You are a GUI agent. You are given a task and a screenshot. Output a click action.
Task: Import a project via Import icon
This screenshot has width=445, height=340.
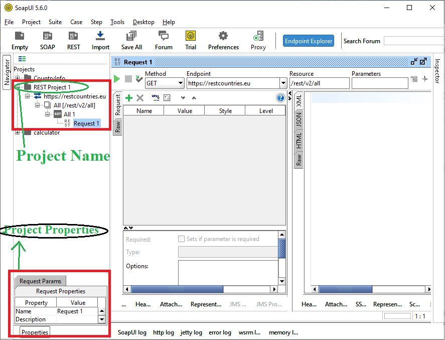[x=100, y=41]
